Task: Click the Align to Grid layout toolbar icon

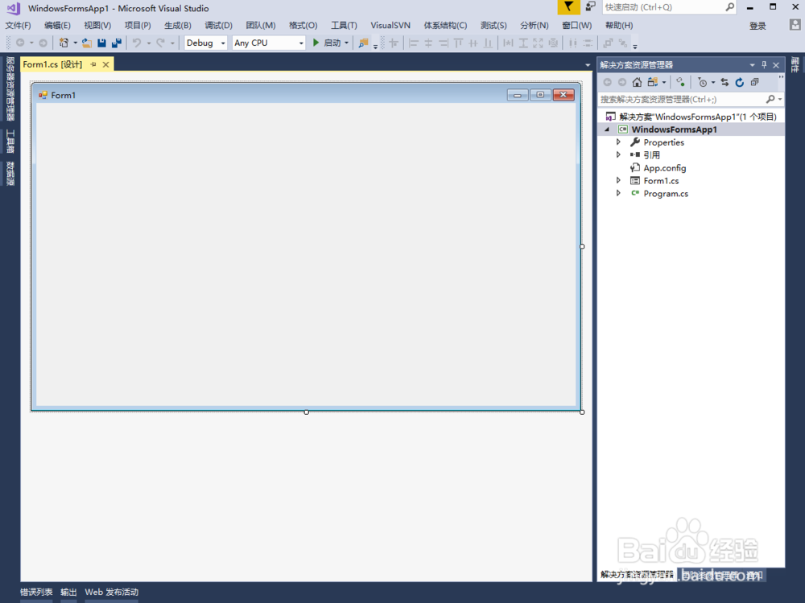Action: coord(394,43)
